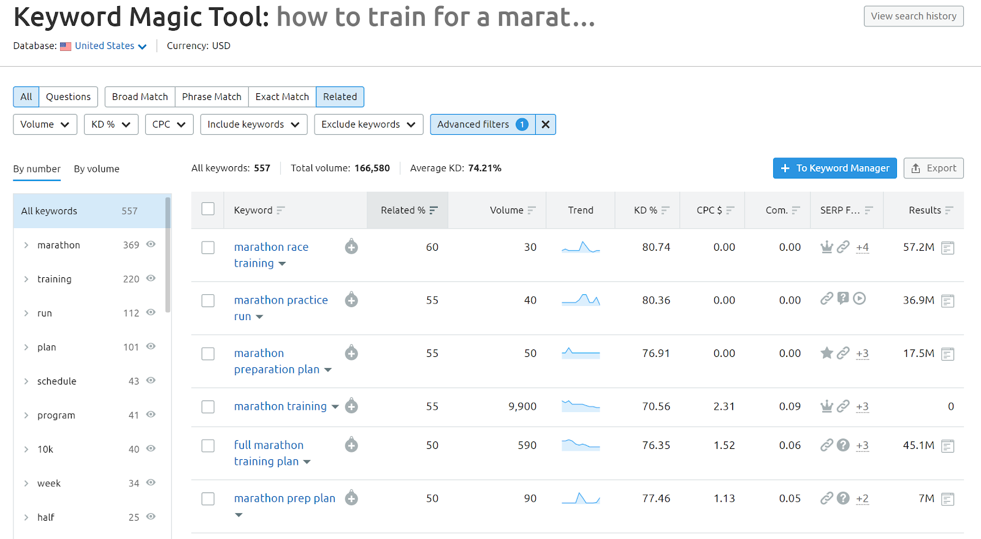Check the 'full marathon training plan' row
Screen dimensions: 981x539
(208, 446)
